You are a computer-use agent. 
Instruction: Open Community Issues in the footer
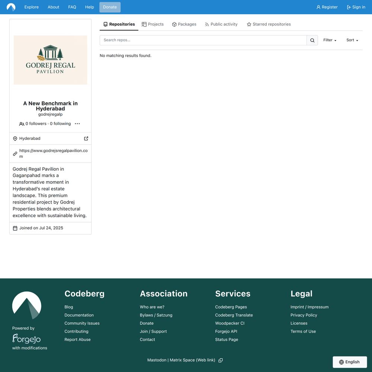coord(82,323)
